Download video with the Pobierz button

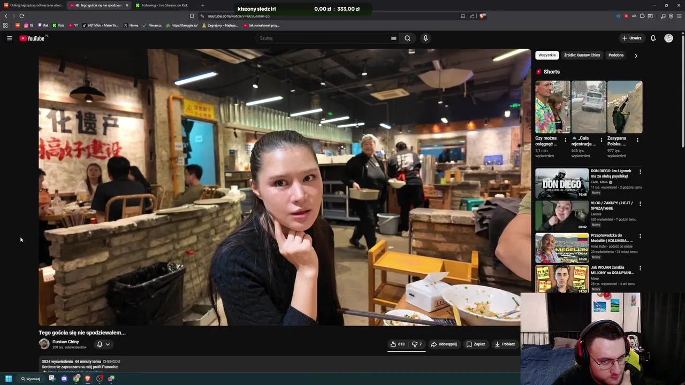[x=505, y=344]
